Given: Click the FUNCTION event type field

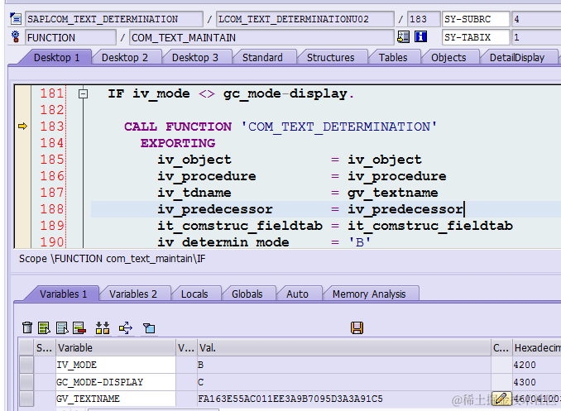Looking at the screenshot, I should click(x=70, y=37).
